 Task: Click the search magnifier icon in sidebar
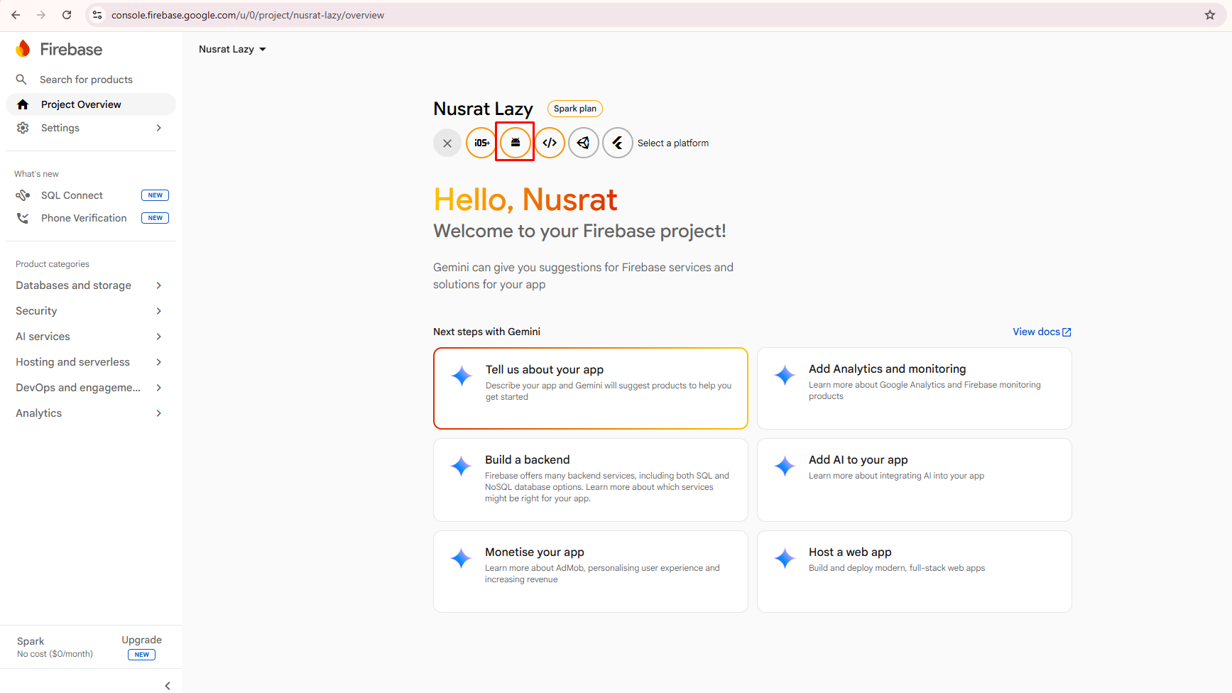point(21,80)
